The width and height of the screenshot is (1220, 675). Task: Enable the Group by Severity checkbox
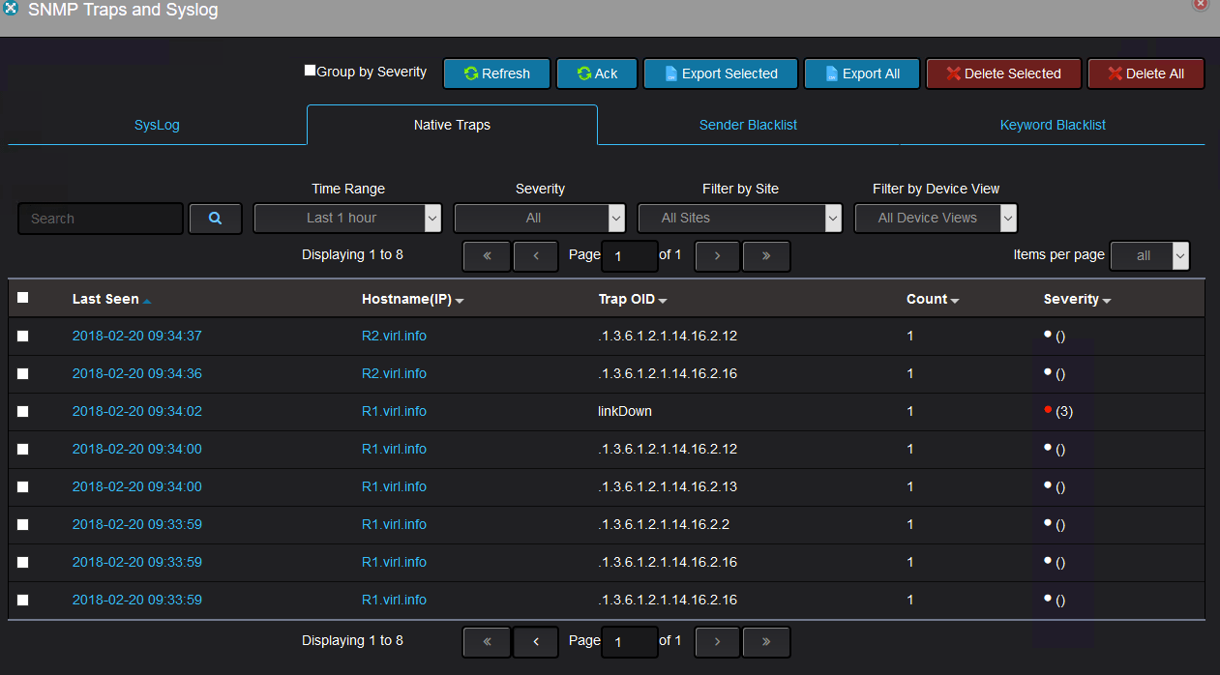pos(310,70)
